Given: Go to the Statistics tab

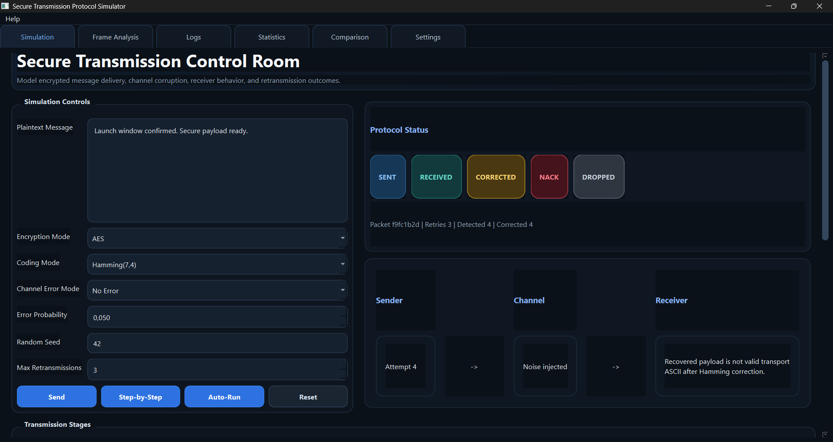Looking at the screenshot, I should pos(272,37).
